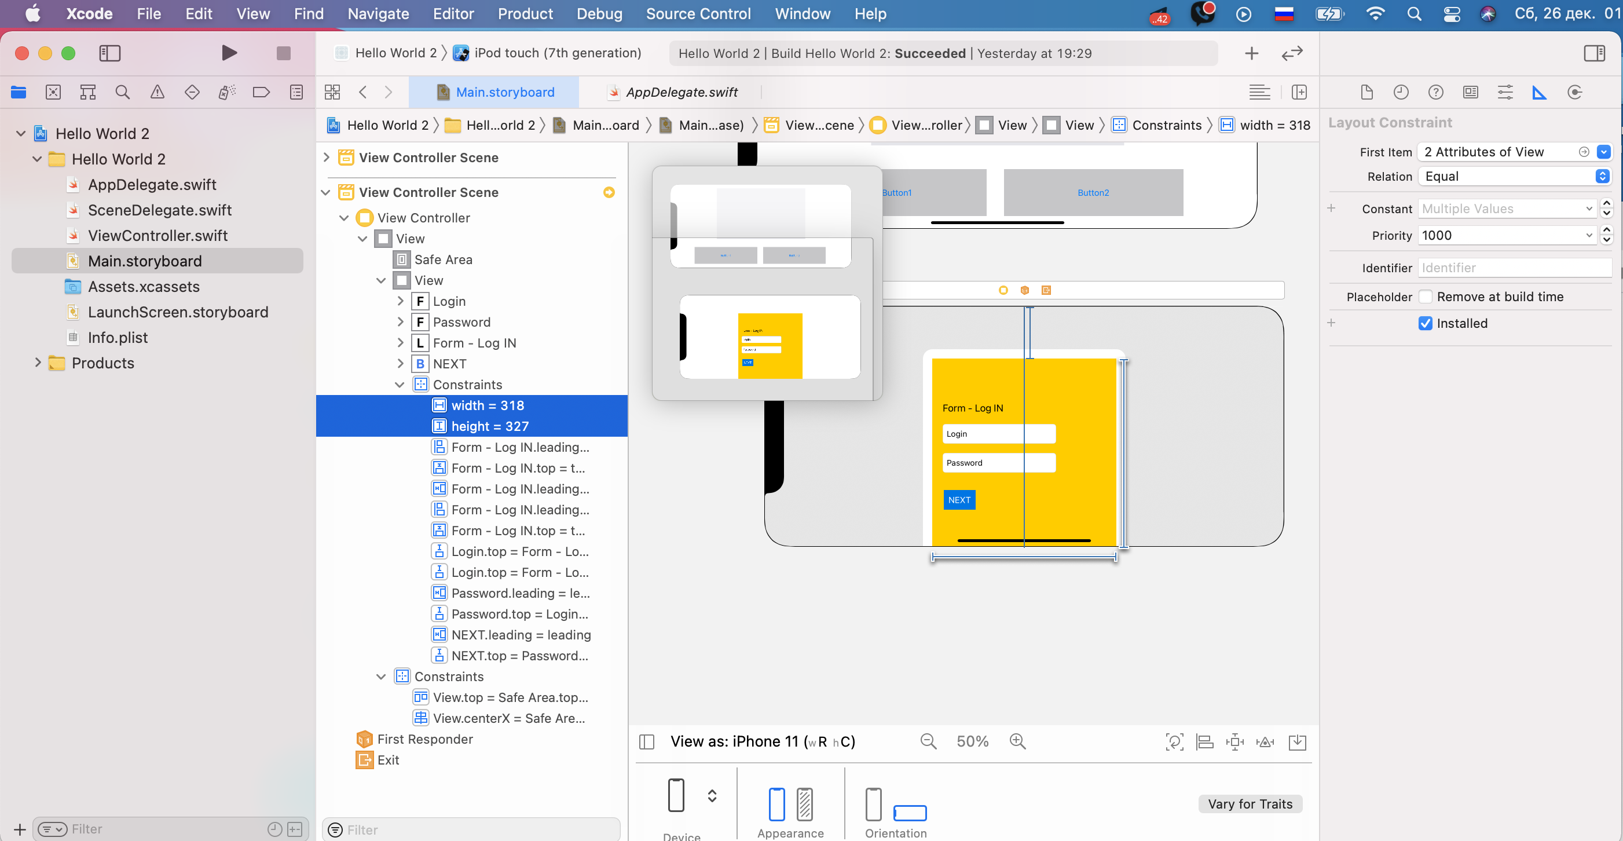The image size is (1623, 841).
Task: Open ViewController.swift in the navigator
Action: pyautogui.click(x=157, y=236)
